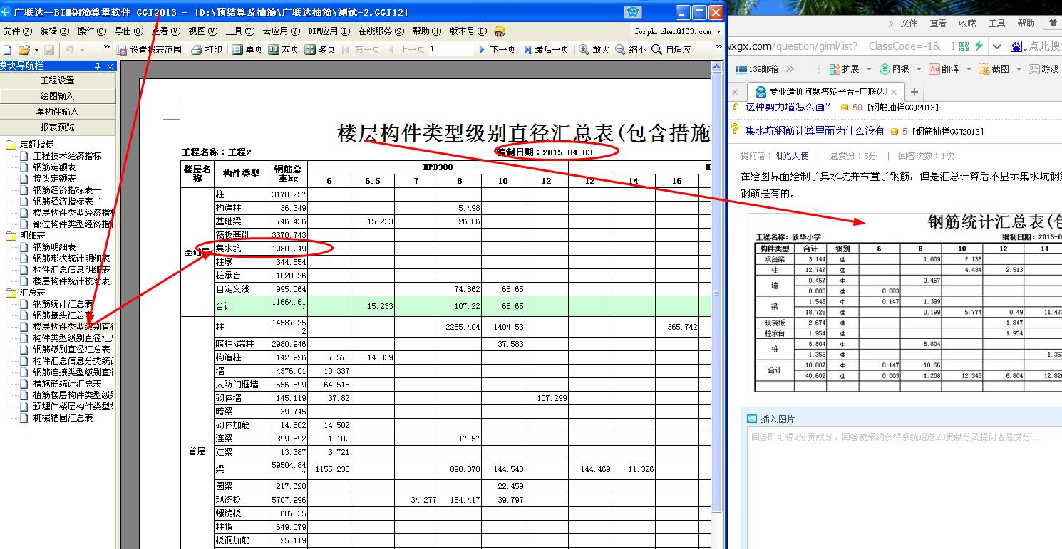Open the 在线服务(S) menu

click(x=381, y=31)
